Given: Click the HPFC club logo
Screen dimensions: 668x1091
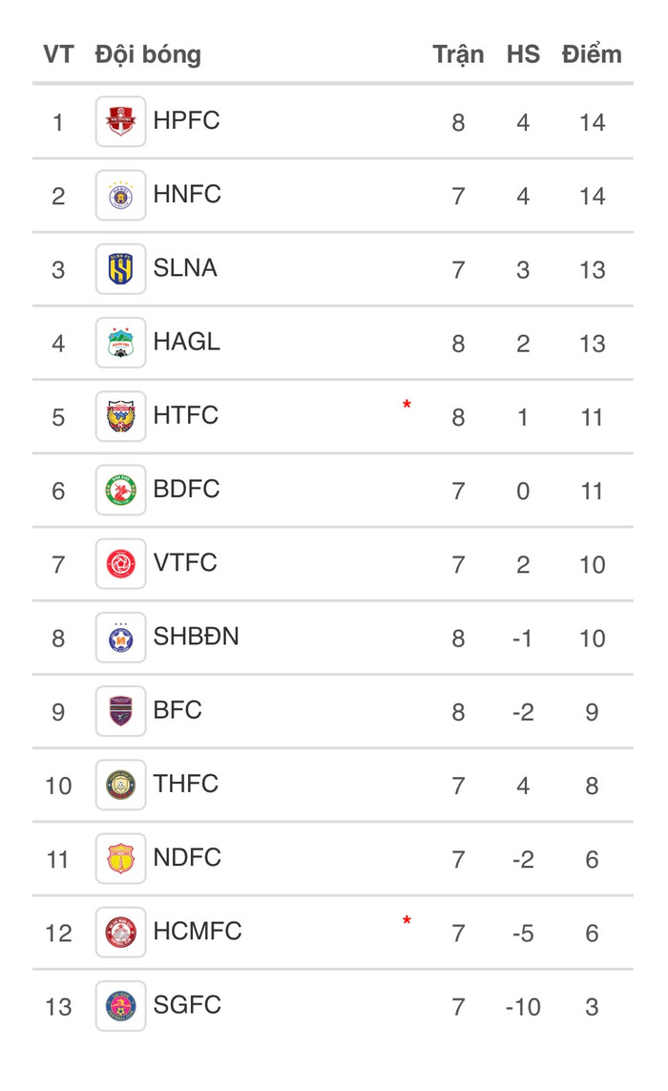Looking at the screenshot, I should click(120, 122).
